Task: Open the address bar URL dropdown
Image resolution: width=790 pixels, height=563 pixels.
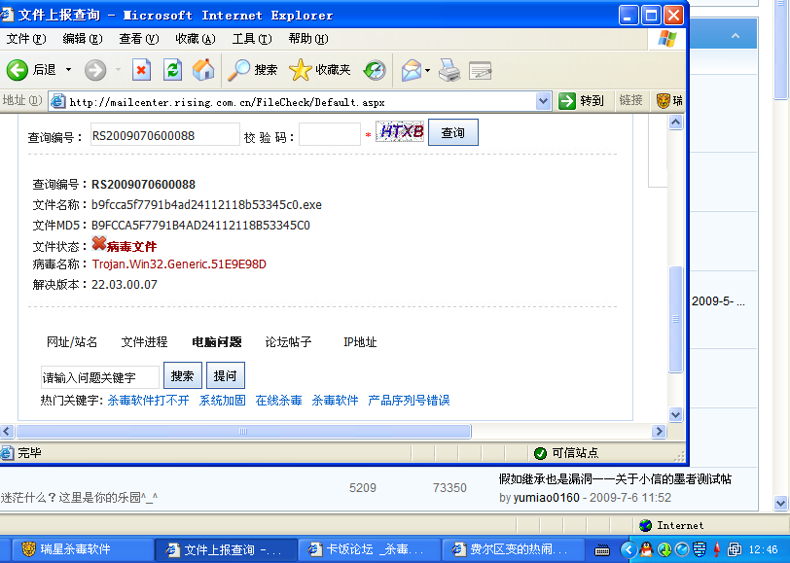Action: tap(543, 101)
